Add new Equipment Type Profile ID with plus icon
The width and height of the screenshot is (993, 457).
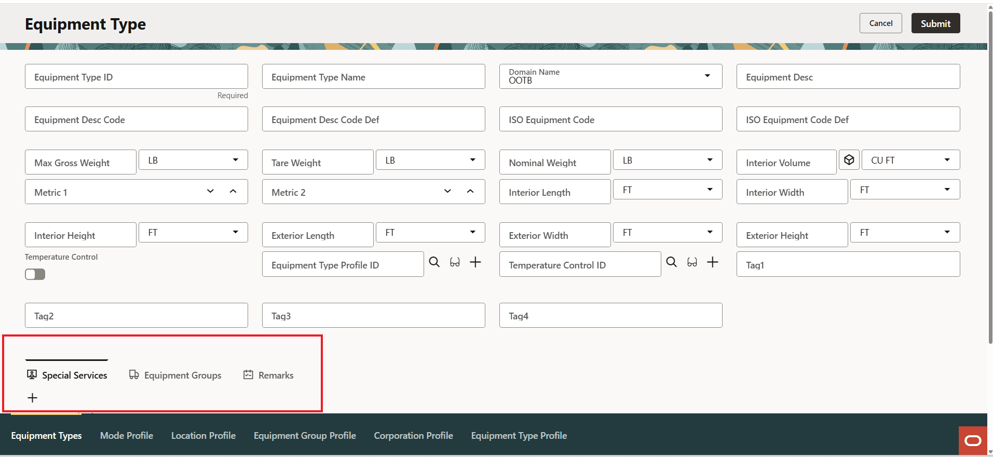point(475,262)
